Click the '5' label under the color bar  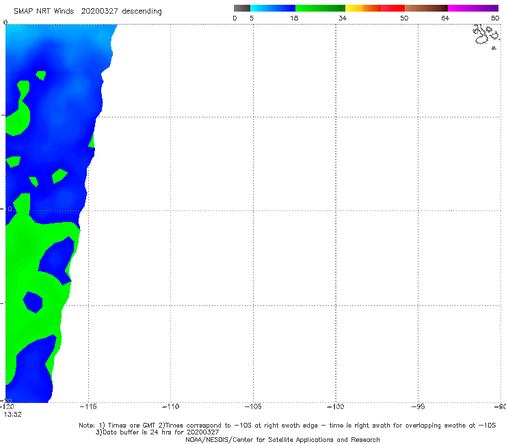coord(252,18)
